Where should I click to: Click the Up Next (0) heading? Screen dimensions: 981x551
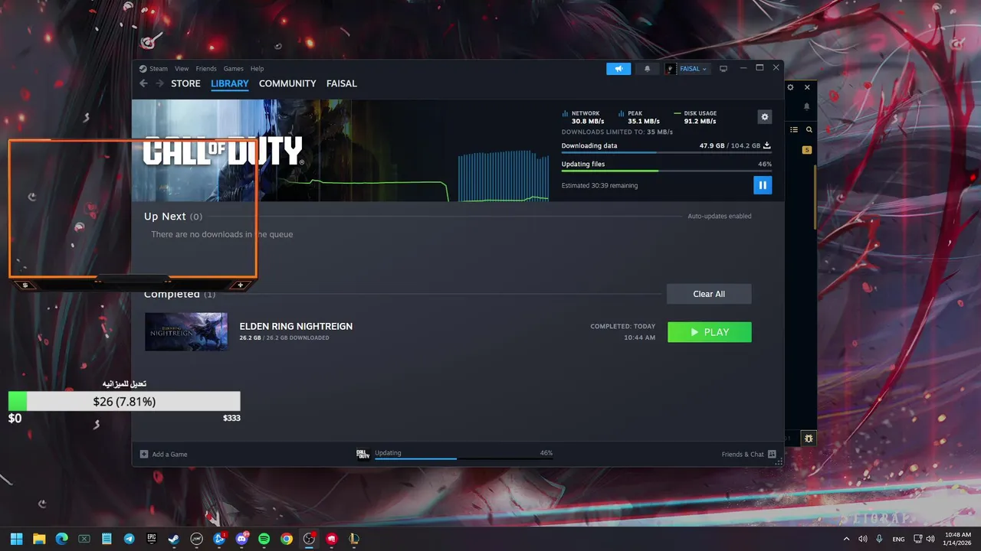pyautogui.click(x=173, y=217)
